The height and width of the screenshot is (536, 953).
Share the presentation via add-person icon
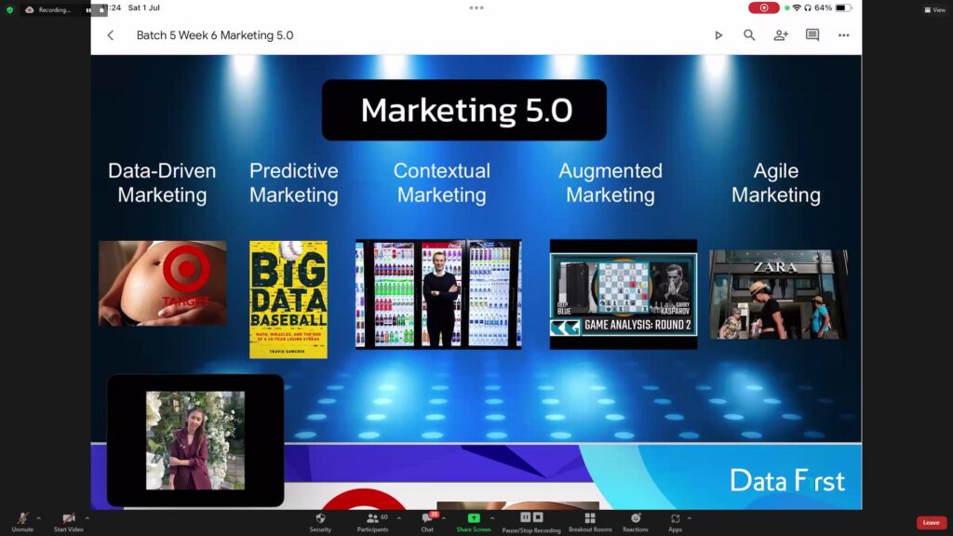point(781,35)
